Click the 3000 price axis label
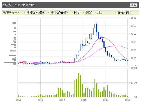This screenshot has width=141, height=106. (x=133, y=42)
